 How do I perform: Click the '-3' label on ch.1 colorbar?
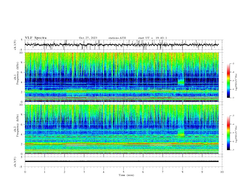[233, 63]
